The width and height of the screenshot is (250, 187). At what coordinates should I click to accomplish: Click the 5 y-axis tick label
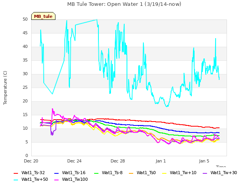(27, 142)
